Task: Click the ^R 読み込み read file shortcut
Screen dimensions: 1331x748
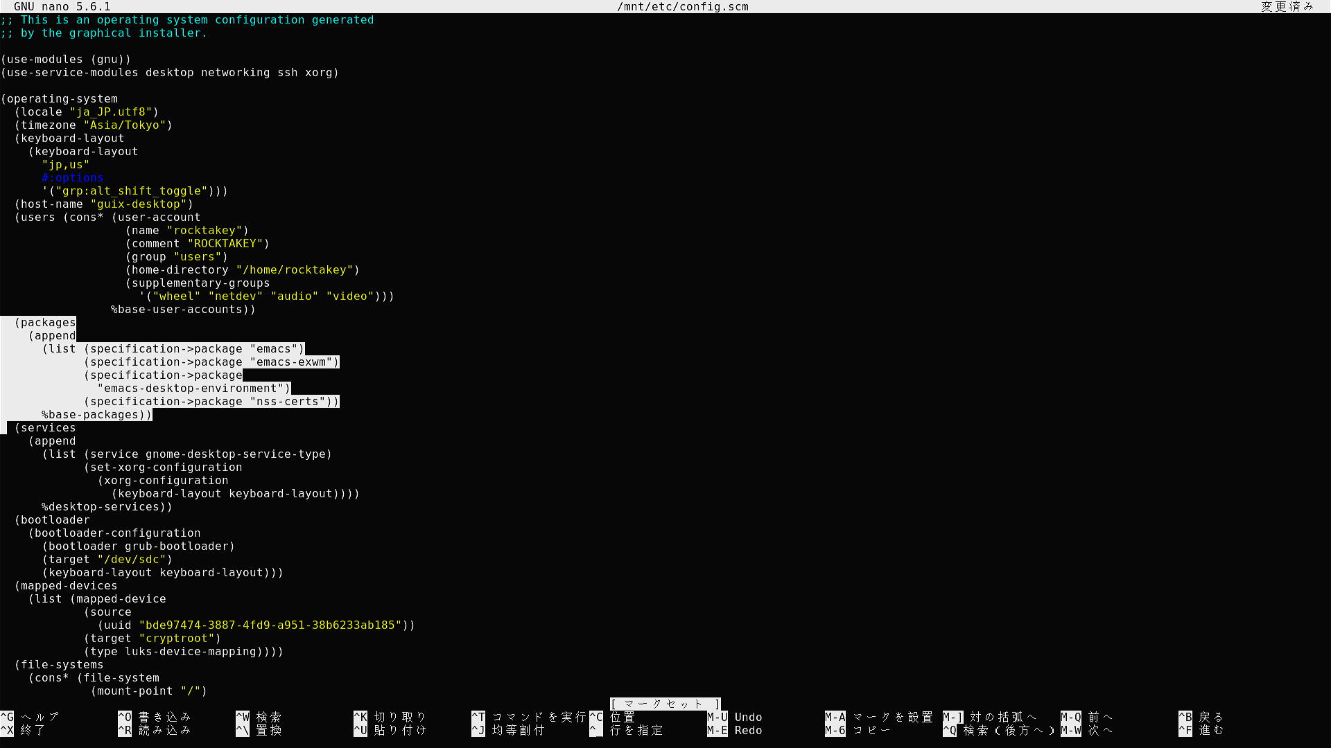Action: (155, 730)
